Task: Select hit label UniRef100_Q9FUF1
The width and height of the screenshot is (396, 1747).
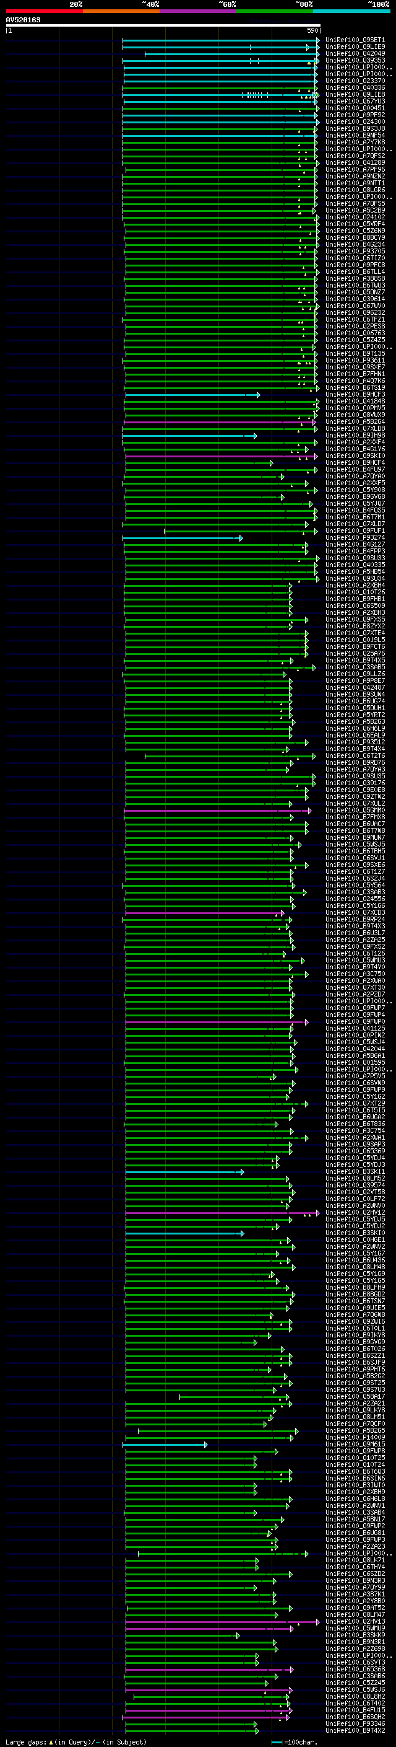Action: click(355, 530)
